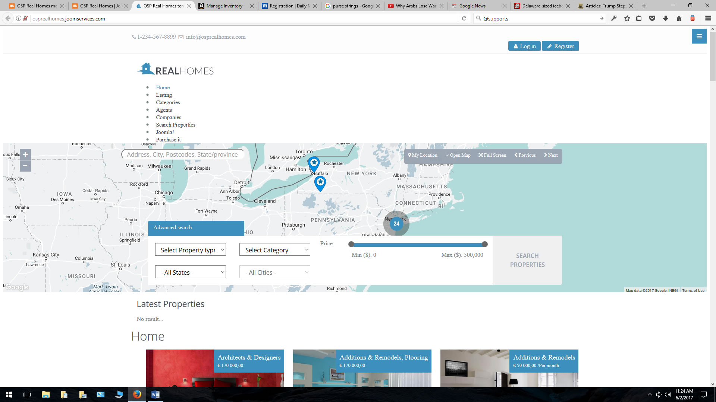This screenshot has height=402, width=716.
Task: Click the Previous map button
Action: [525, 155]
